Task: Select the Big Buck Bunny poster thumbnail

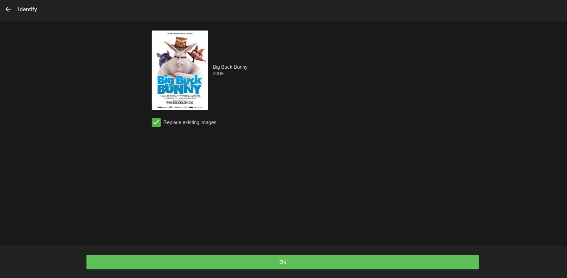Action: [x=180, y=70]
